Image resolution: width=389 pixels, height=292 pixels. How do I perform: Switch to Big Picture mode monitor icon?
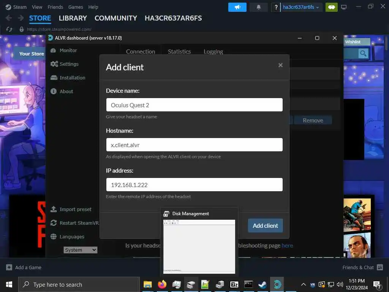[343, 7]
